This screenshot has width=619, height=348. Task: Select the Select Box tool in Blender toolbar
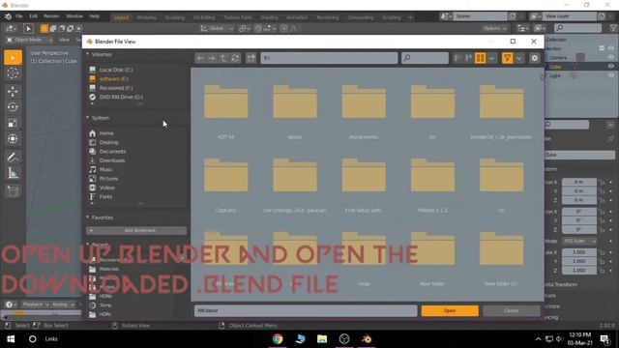click(13, 58)
